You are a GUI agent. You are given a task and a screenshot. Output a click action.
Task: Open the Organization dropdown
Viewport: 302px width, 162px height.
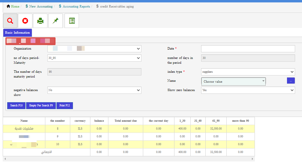tap(94, 49)
